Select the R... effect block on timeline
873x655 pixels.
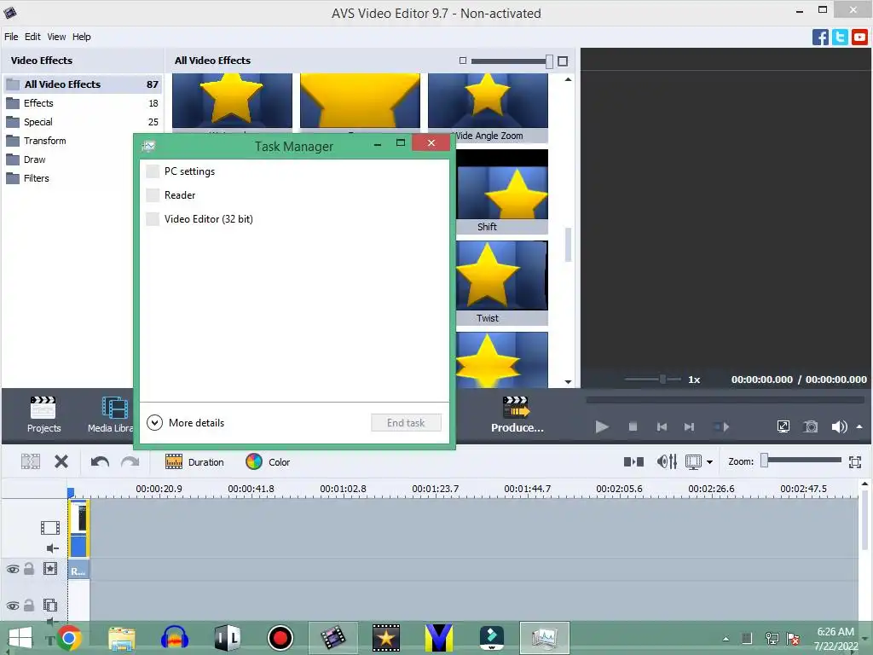tap(78, 571)
